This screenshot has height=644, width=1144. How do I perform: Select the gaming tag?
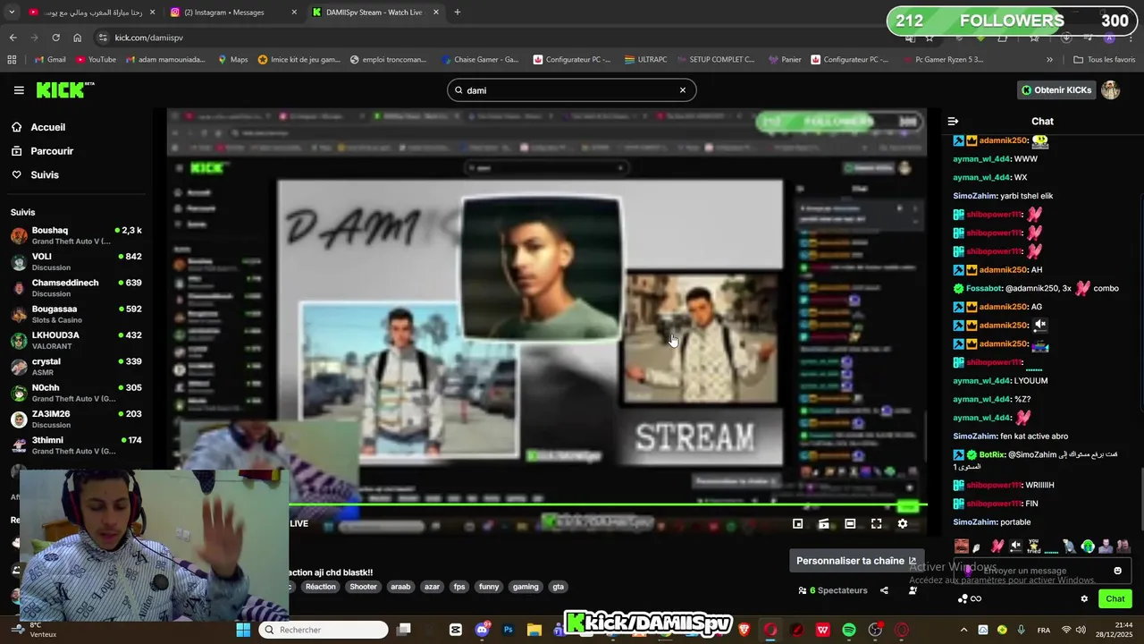526,587
